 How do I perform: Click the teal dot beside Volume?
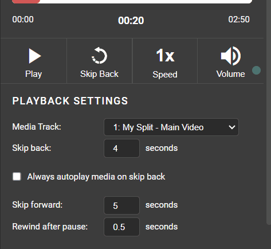coord(256,71)
